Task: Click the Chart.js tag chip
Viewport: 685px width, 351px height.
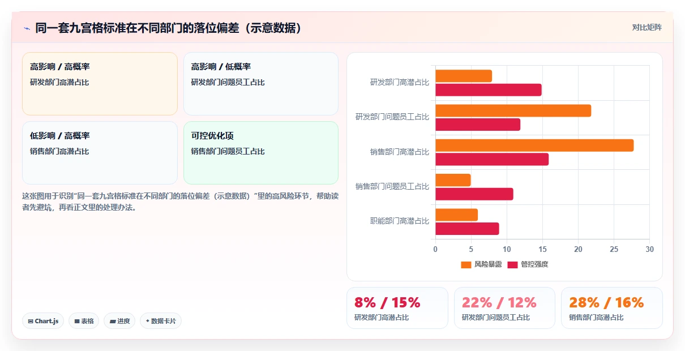Action: pos(44,321)
